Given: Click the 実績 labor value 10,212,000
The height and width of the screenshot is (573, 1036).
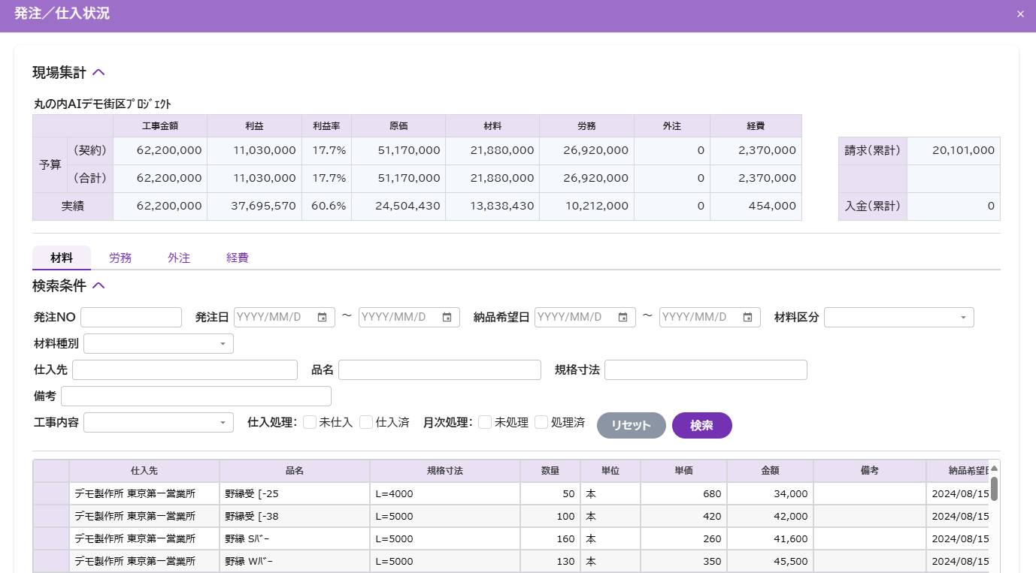Looking at the screenshot, I should pyautogui.click(x=586, y=207).
